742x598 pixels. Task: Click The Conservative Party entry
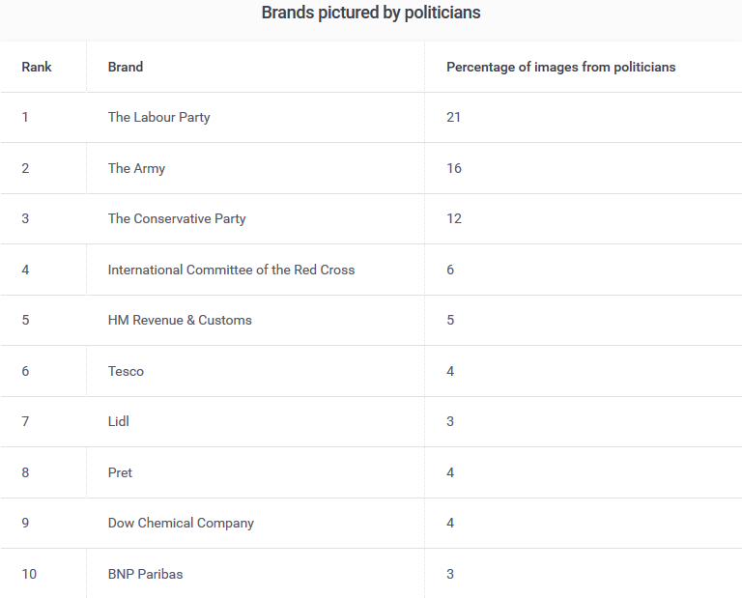pyautogui.click(x=177, y=218)
